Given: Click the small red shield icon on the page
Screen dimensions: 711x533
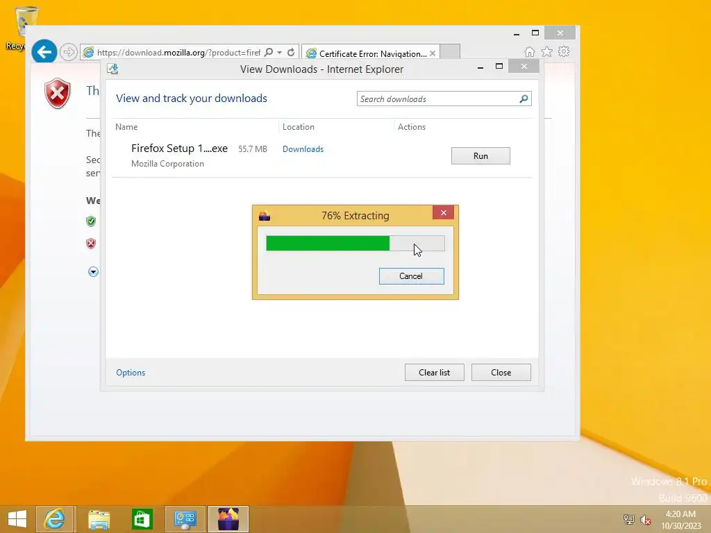Looking at the screenshot, I should point(91,244).
